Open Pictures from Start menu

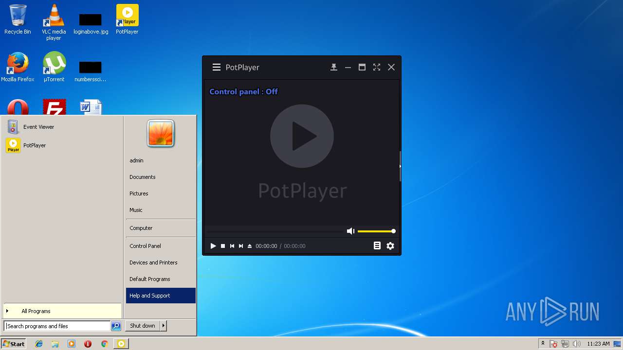(x=161, y=193)
